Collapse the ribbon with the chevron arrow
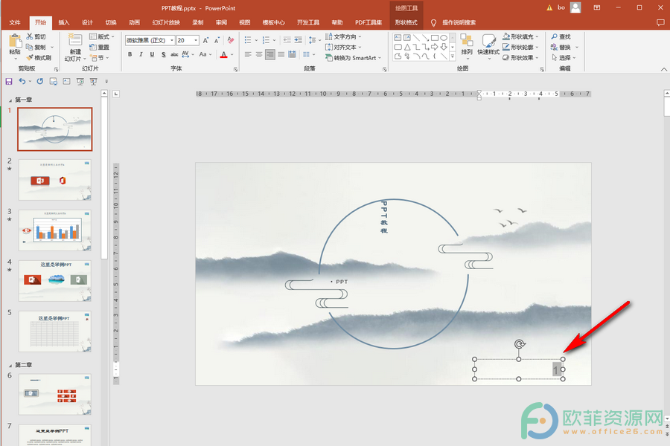This screenshot has height=446, width=670. click(663, 69)
